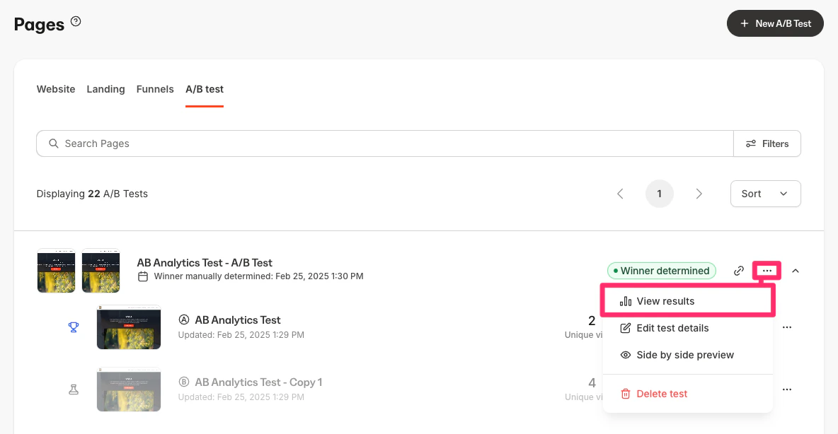Open the Filters panel
Screen dimensions: 838x434
tap(767, 143)
